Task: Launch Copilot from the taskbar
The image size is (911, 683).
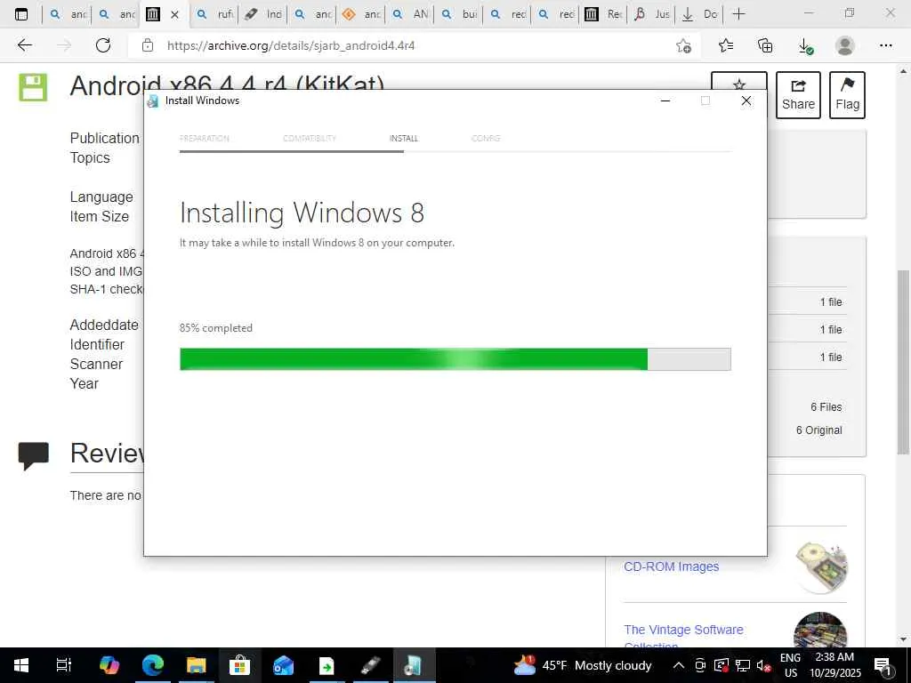Action: 109,665
